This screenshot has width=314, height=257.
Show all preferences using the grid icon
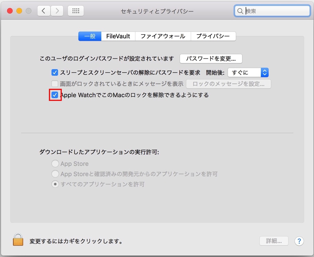[76, 11]
